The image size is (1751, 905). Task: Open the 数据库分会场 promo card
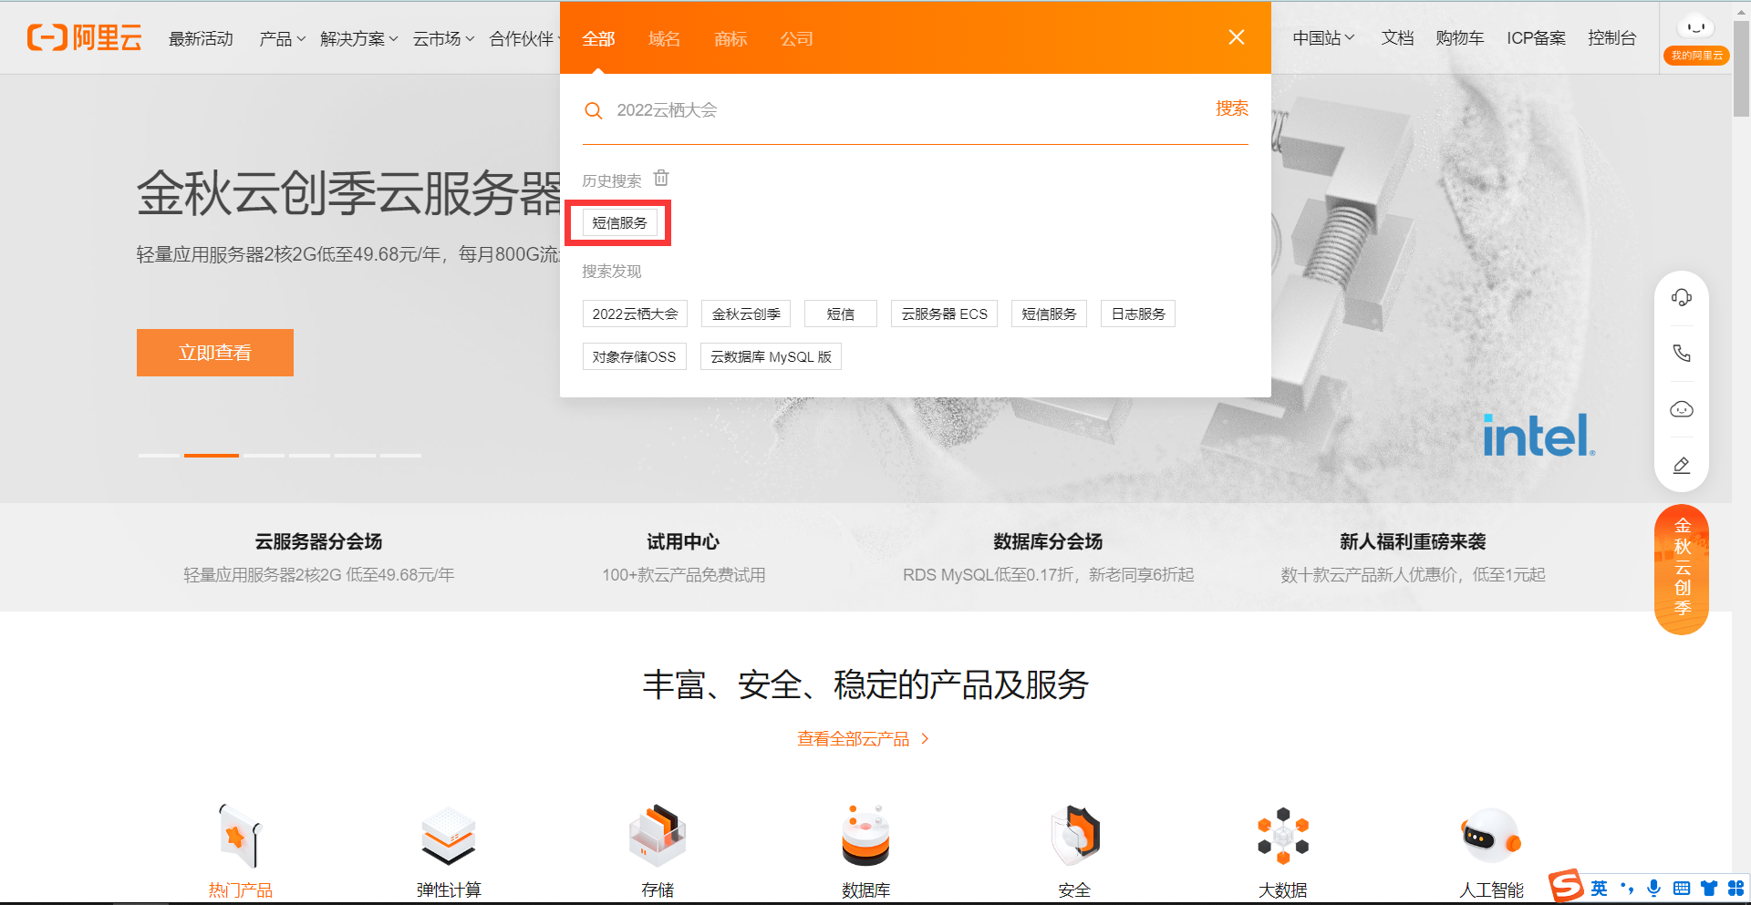[1049, 557]
